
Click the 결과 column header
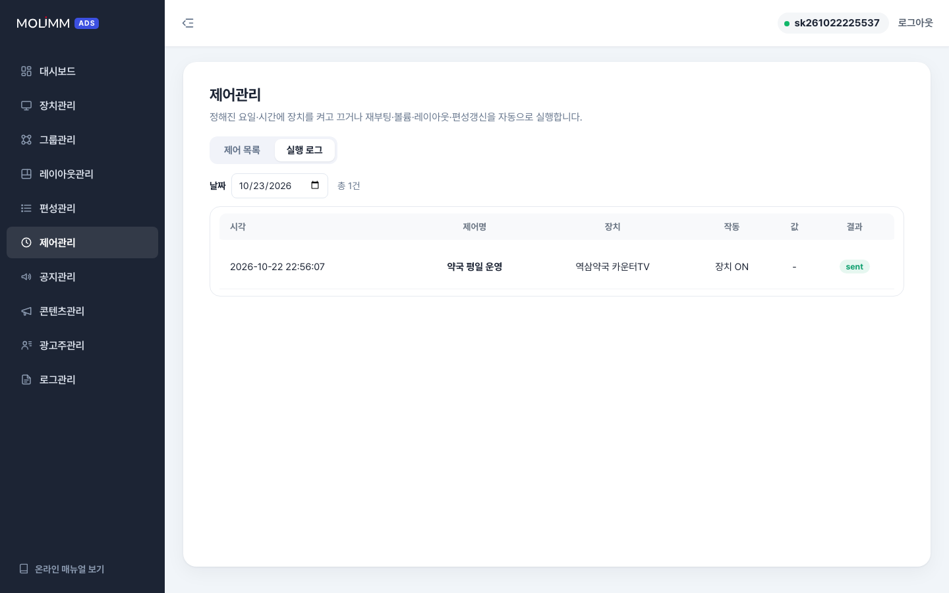click(855, 227)
